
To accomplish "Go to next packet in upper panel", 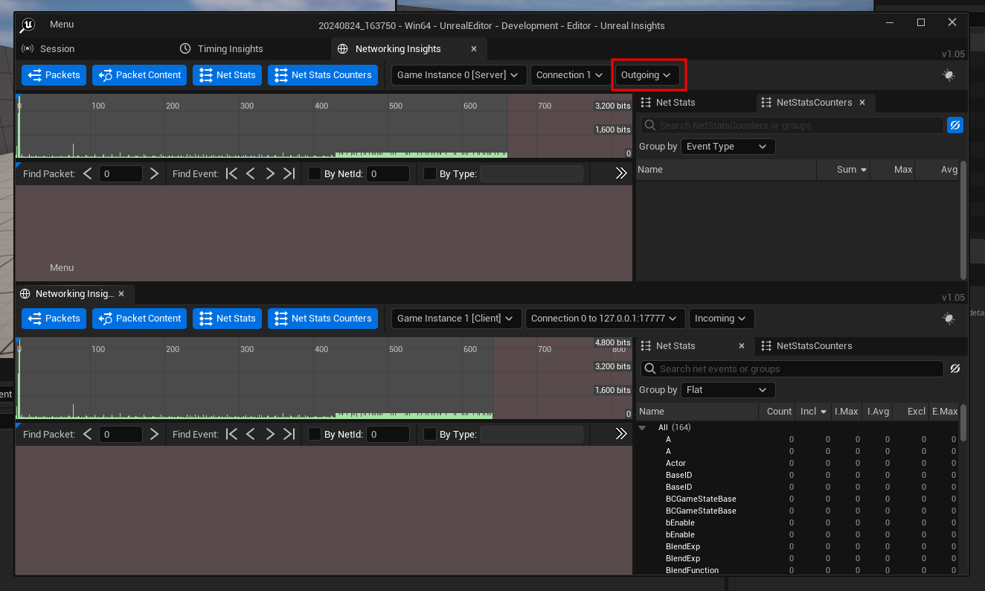I will pos(154,174).
